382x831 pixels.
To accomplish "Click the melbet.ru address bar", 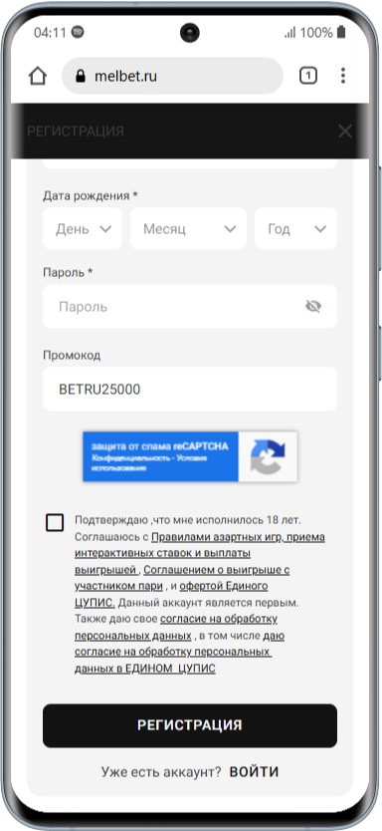I will point(172,76).
